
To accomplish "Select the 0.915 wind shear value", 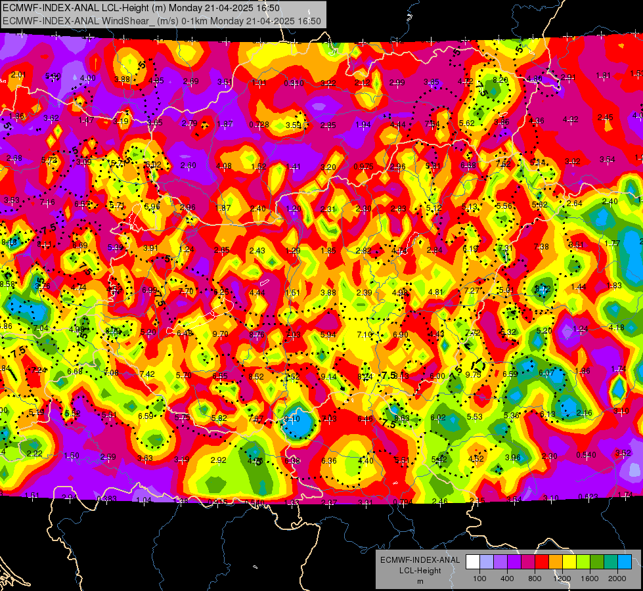I will [x=217, y=502].
